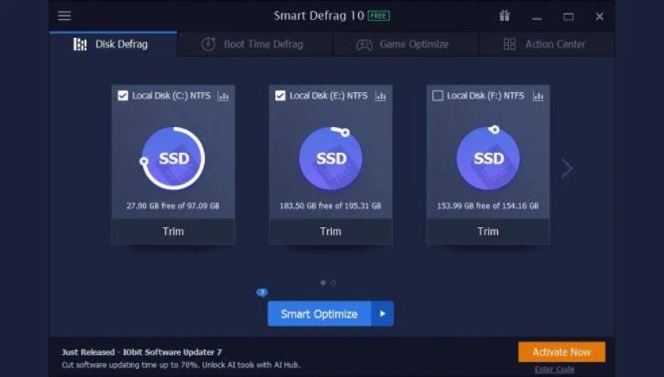
Task: Click the SSD circle for disk E:
Action: pos(330,159)
